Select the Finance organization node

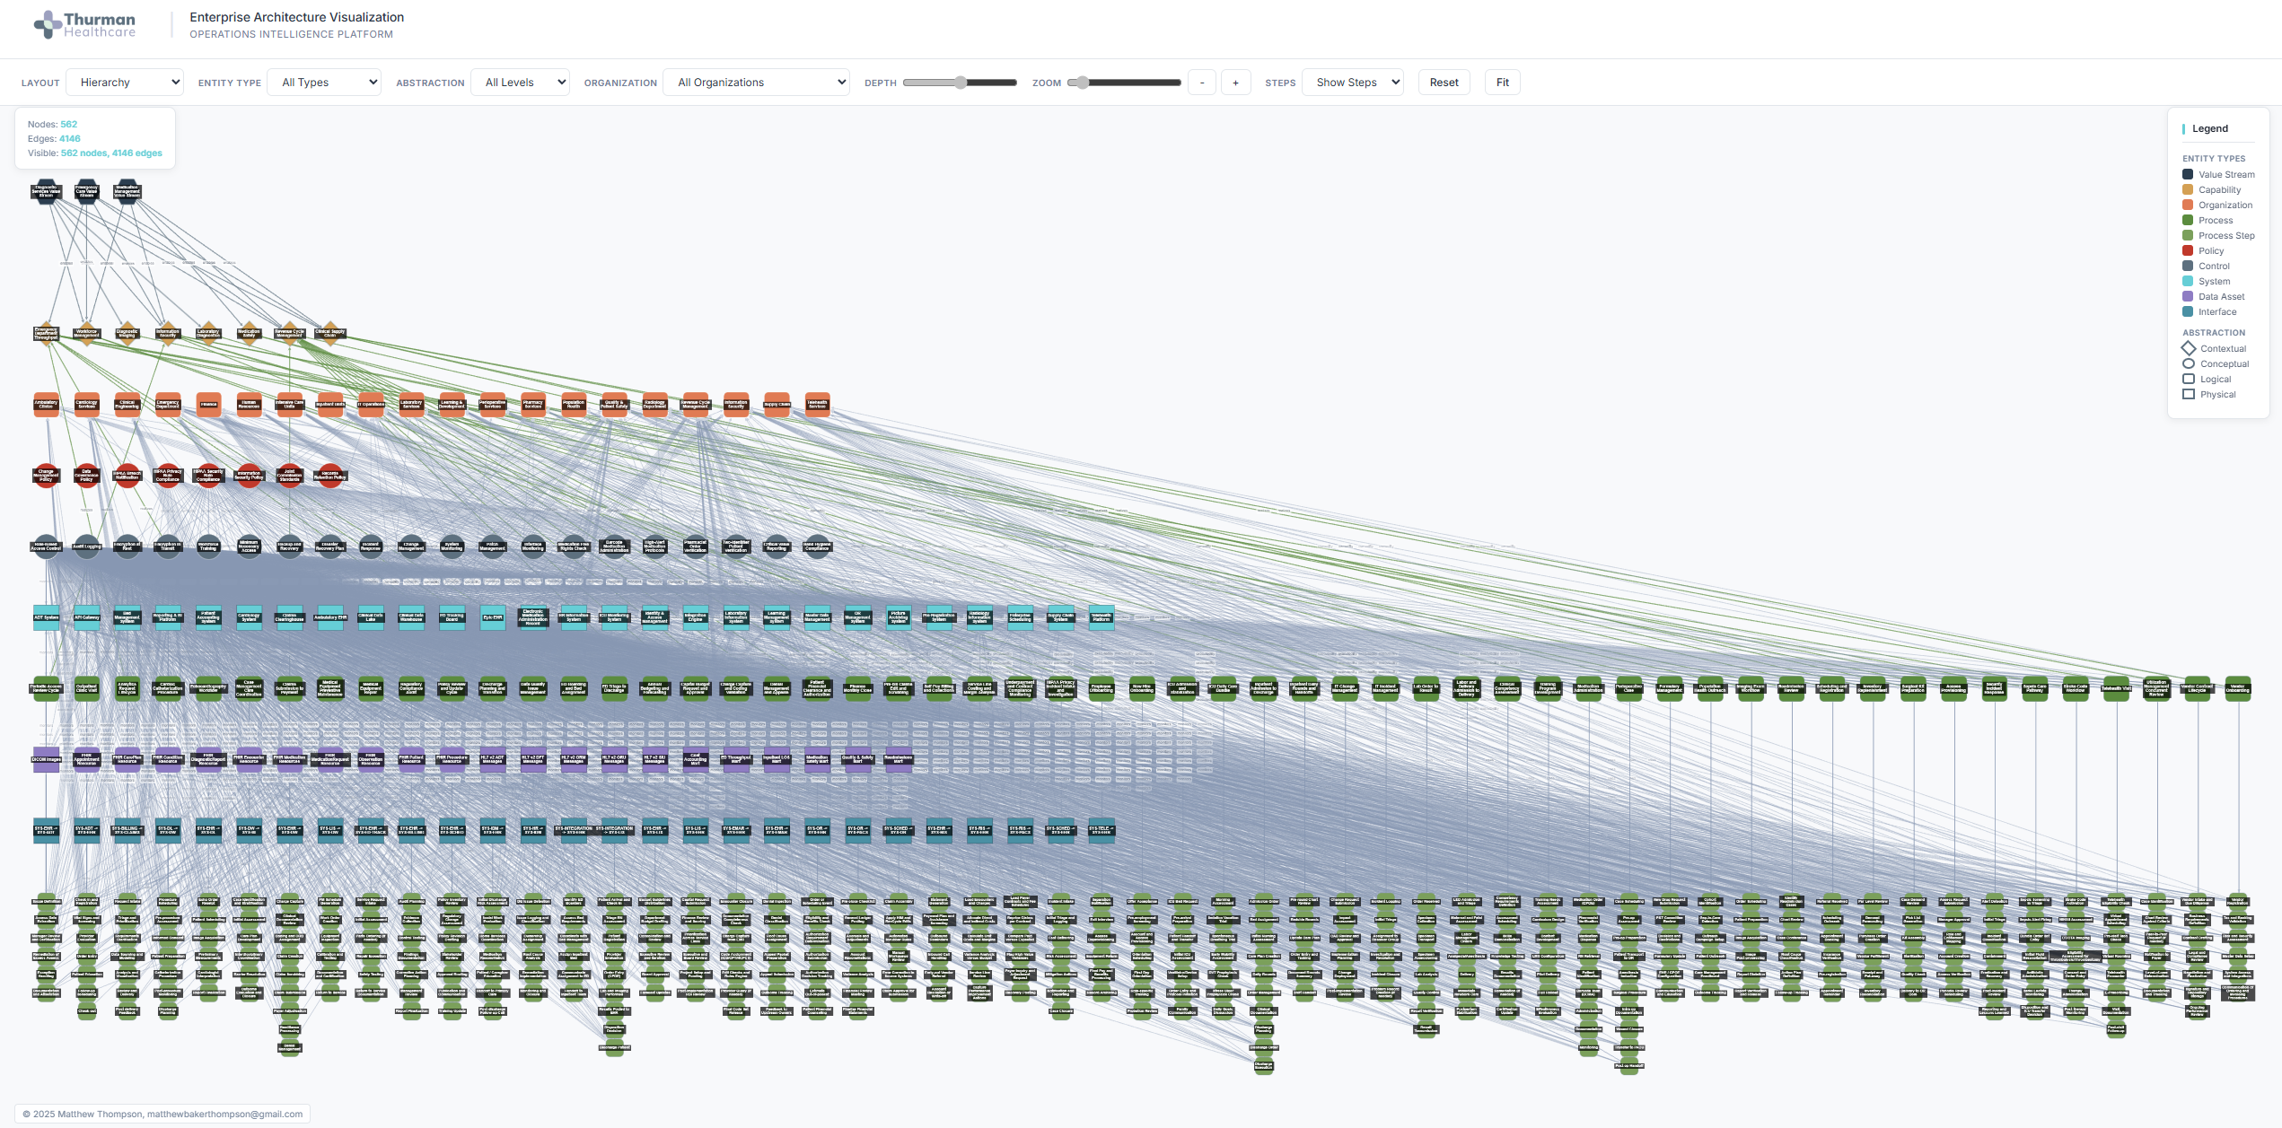tap(208, 404)
